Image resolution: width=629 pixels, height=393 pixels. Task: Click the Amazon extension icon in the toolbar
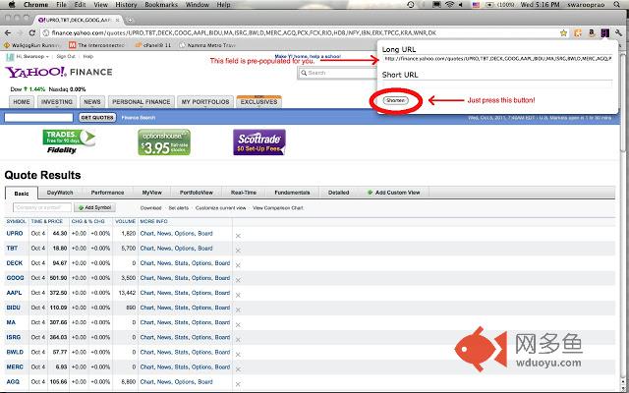(592, 32)
